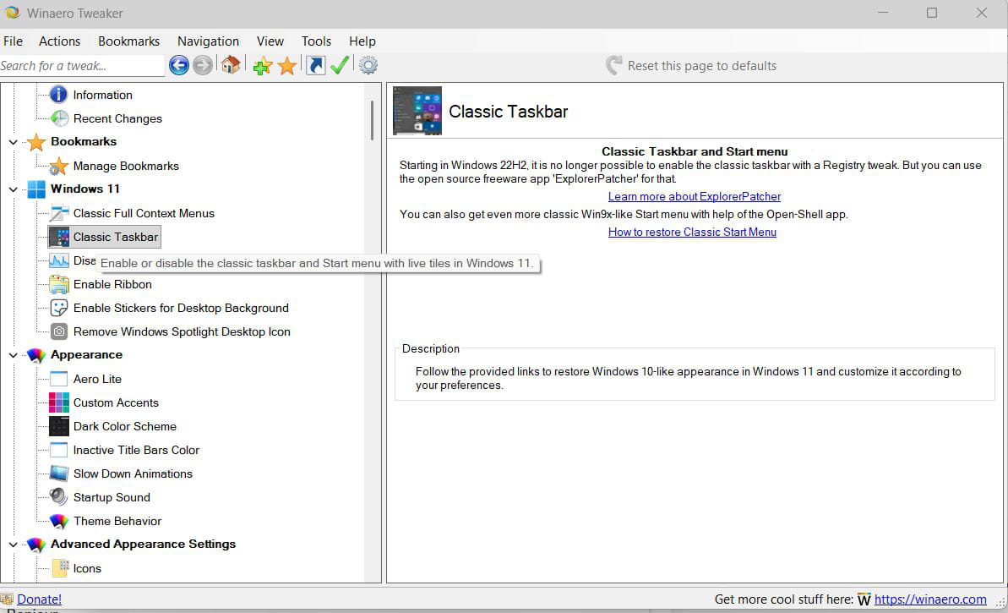Click the Donate! link in status bar

39,599
